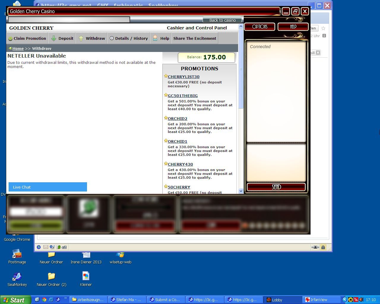Open the Claim Promotion tab
Image resolution: width=380 pixels, height=304 pixels.
(x=27, y=38)
